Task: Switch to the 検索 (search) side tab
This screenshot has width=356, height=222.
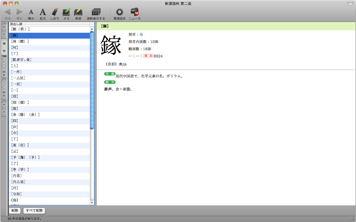Action: (4, 31)
